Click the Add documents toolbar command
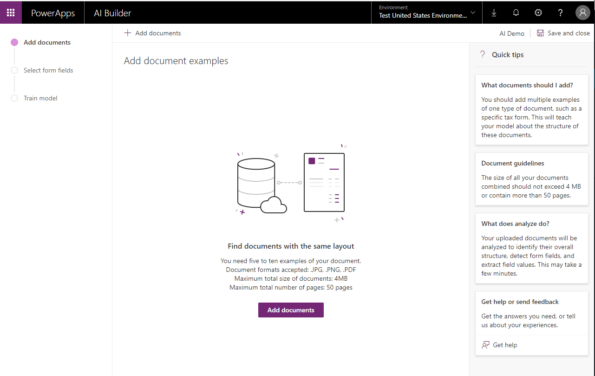Screen dimensions: 595x376 point(152,33)
